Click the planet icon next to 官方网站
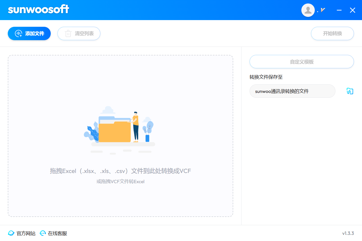The height and width of the screenshot is (241, 362). tap(11, 233)
